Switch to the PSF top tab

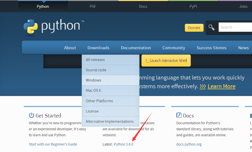pyautogui.click(x=93, y=6)
